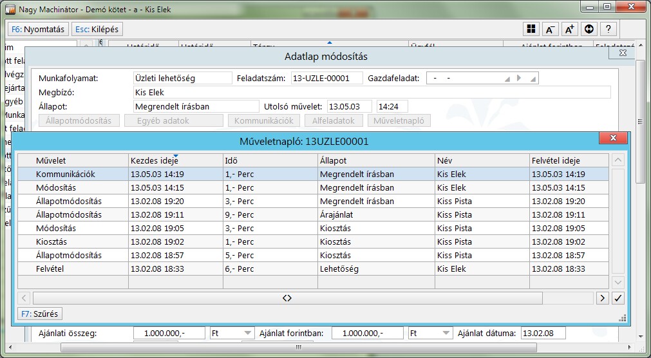The width and height of the screenshot is (651, 358).
Task: Sort by the Név column header
Action: (482, 160)
